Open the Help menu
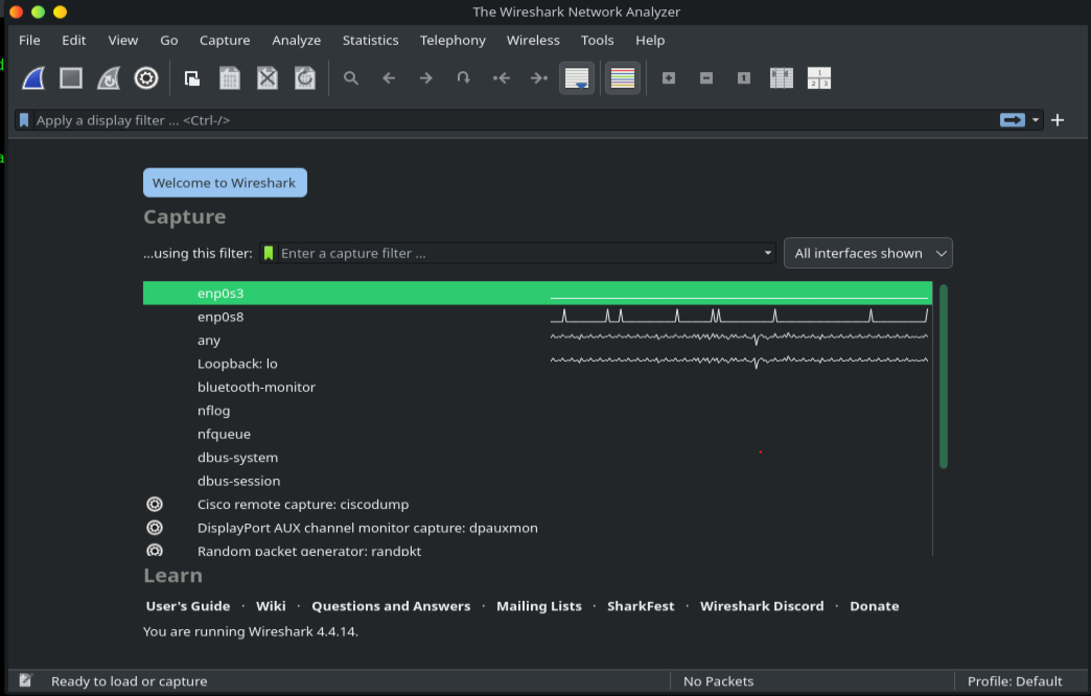Viewport: 1091px width, 696px height. 650,40
